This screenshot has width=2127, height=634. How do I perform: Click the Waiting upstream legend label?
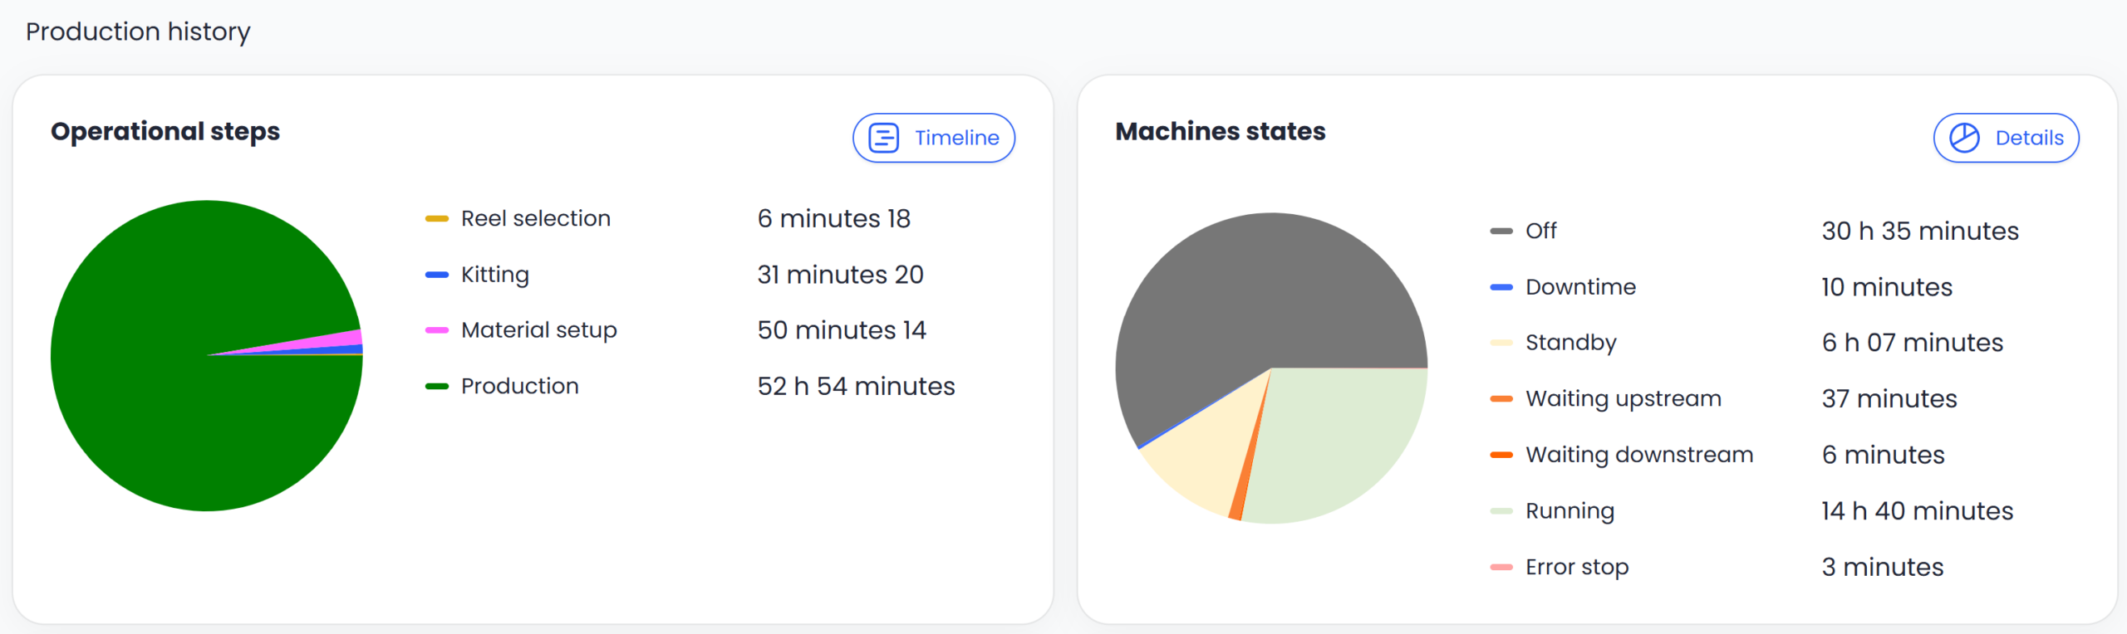(1623, 399)
